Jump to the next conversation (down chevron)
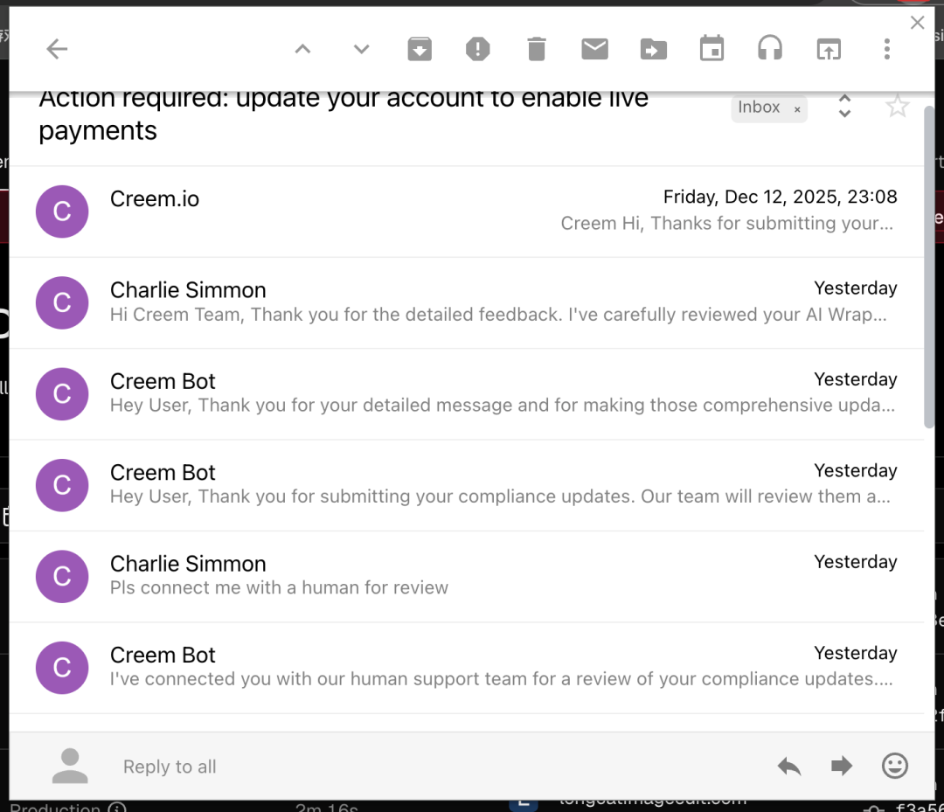Image resolution: width=944 pixels, height=812 pixels. pyautogui.click(x=361, y=49)
